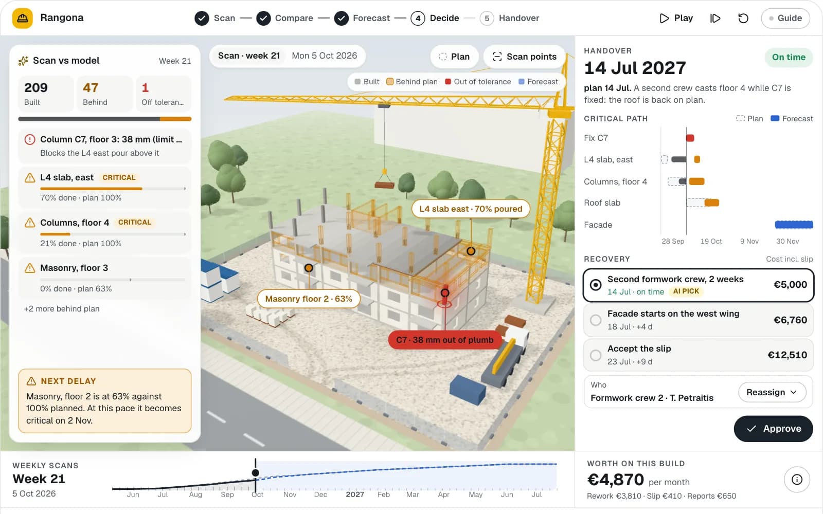This screenshot has height=514, width=823.
Task: Select the Accept the slip option
Action: point(699,355)
